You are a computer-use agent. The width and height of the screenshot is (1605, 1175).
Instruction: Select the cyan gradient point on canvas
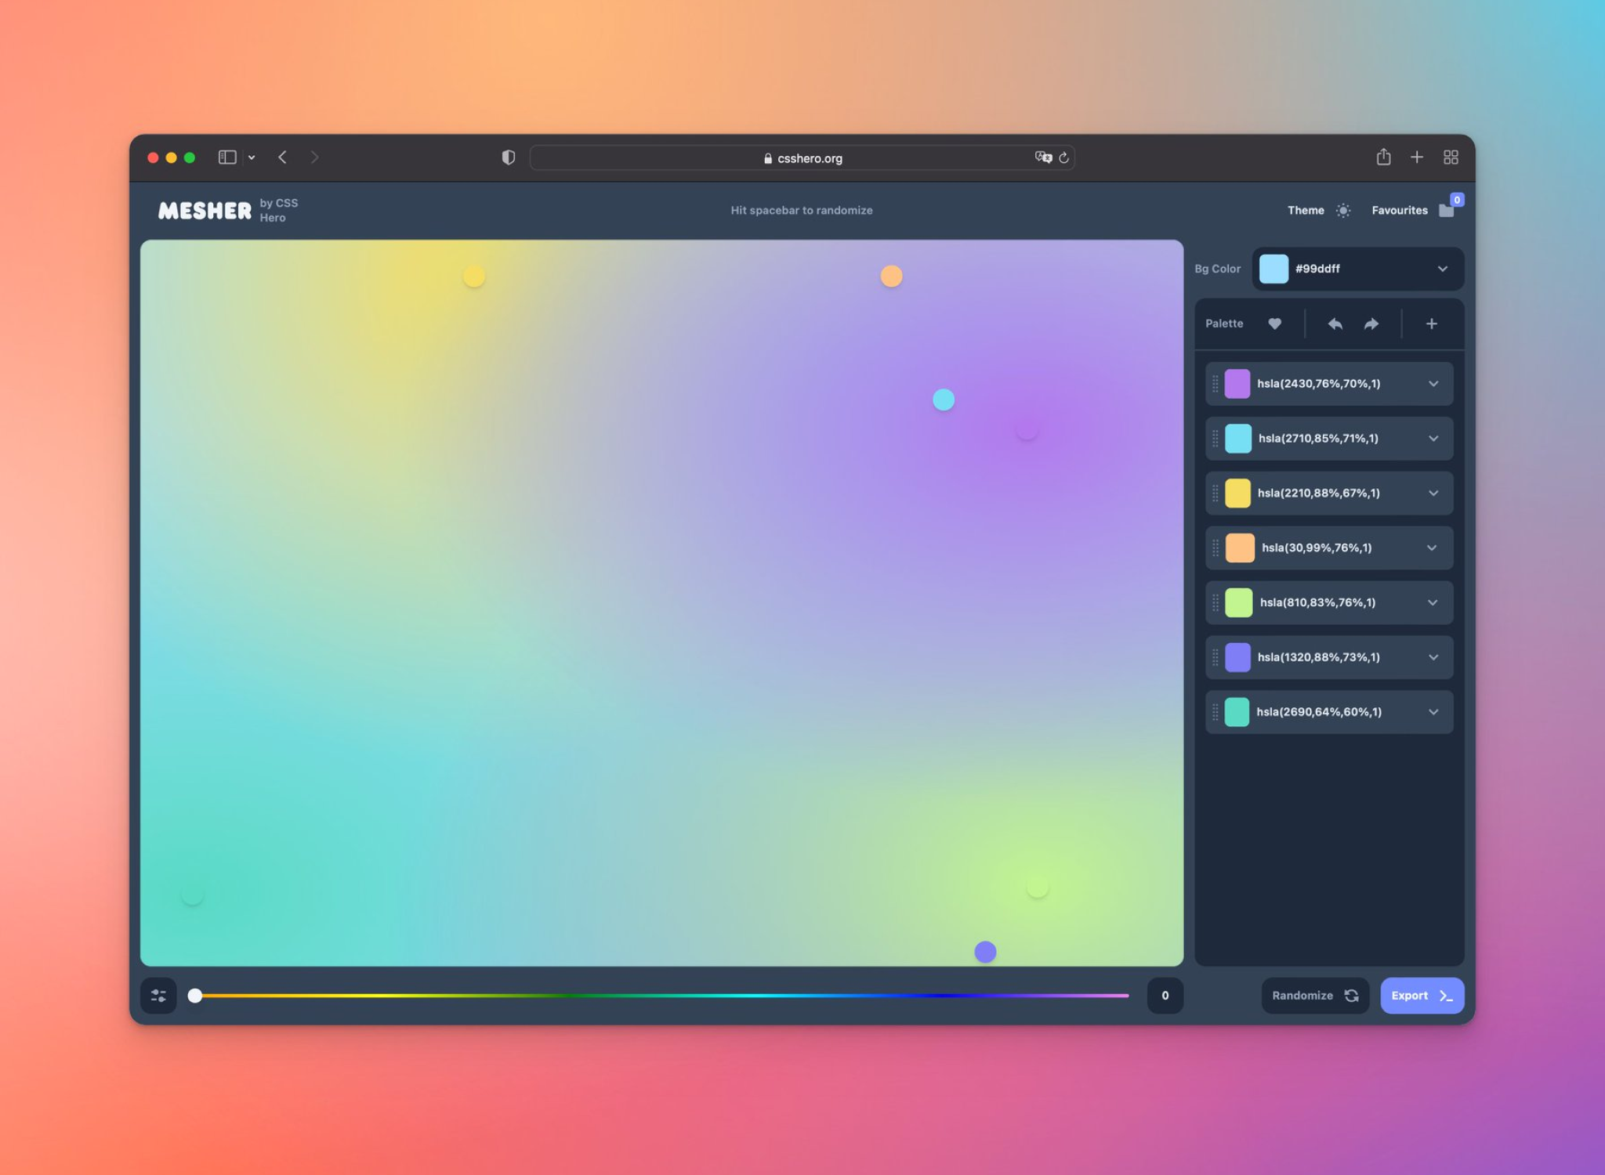pos(944,400)
